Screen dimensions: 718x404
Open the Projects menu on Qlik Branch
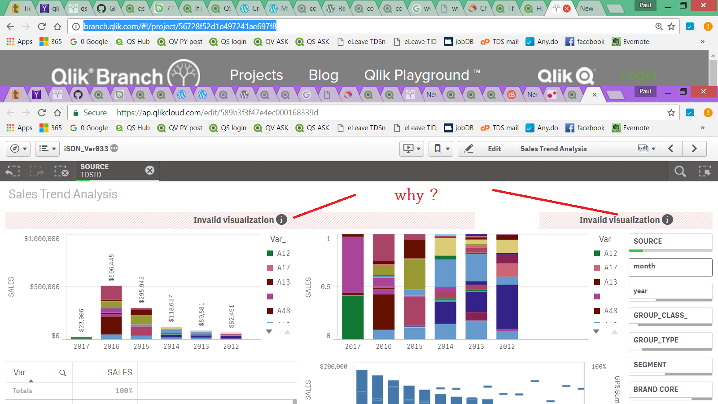(x=256, y=75)
